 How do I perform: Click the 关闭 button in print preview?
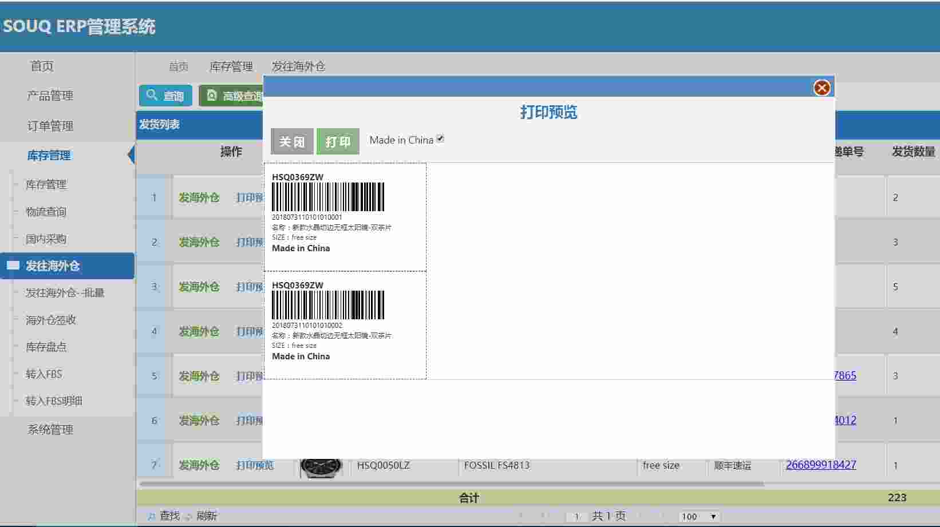[292, 141]
